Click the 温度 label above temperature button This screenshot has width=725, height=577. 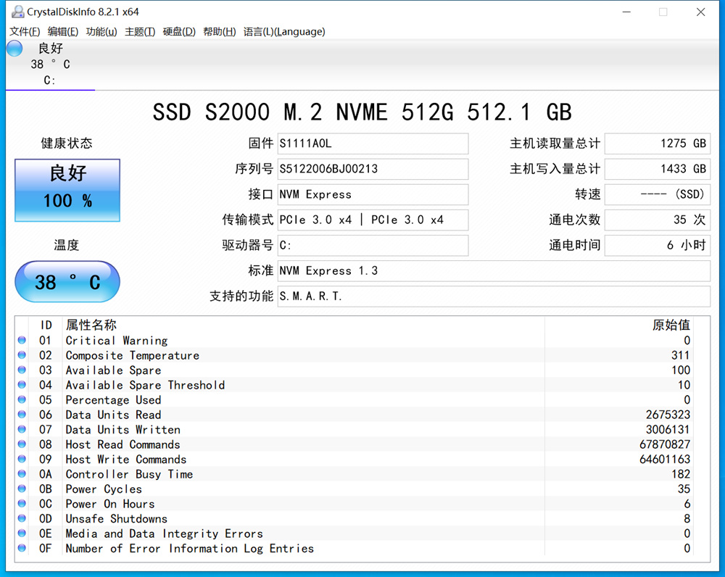(x=67, y=245)
